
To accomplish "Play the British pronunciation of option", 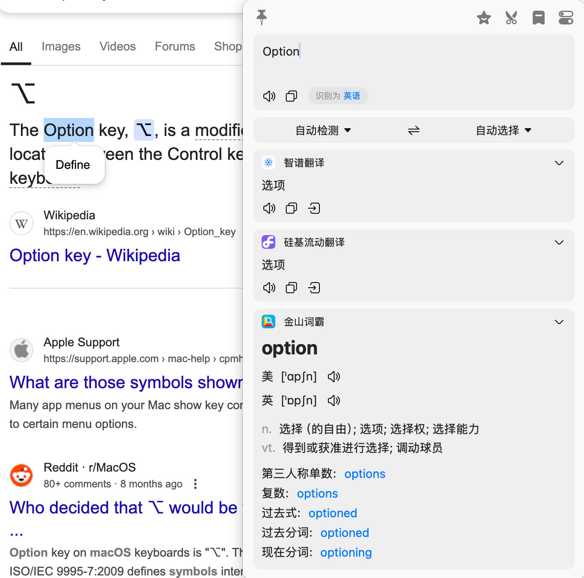I will coord(333,401).
